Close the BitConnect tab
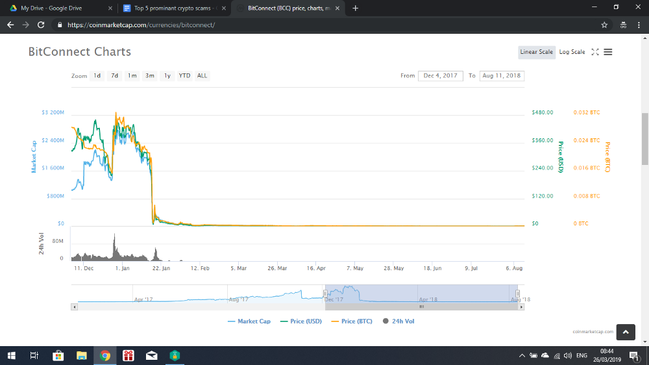649x365 pixels. point(337,8)
